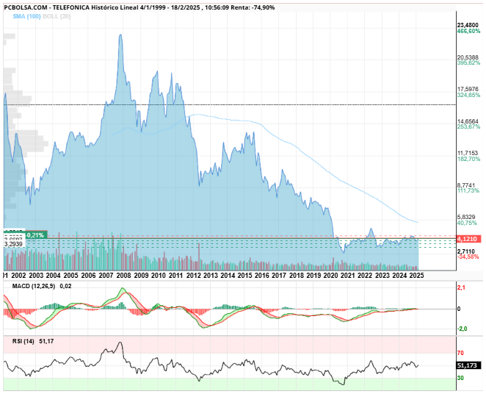Click the 23,4800 price axis label

[x=468, y=25]
